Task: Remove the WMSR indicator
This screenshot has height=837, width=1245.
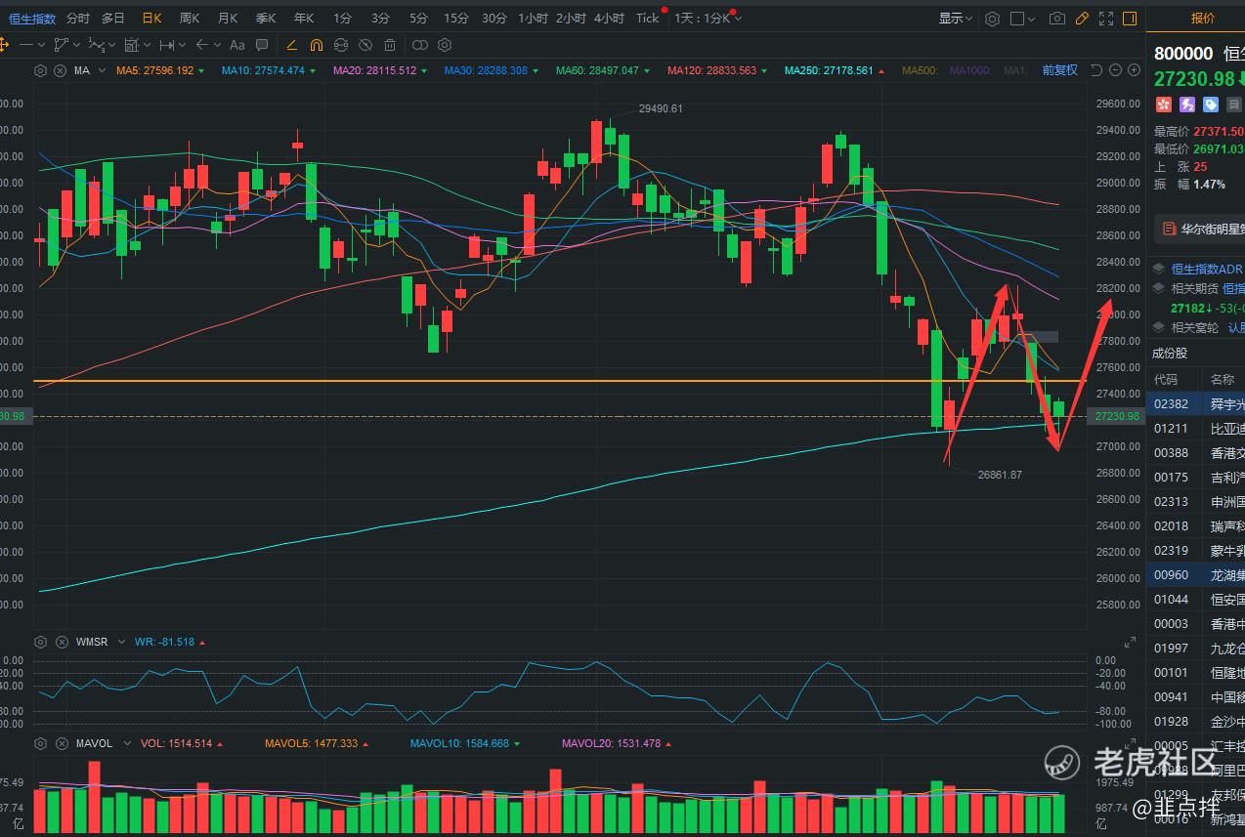Action: coord(60,642)
